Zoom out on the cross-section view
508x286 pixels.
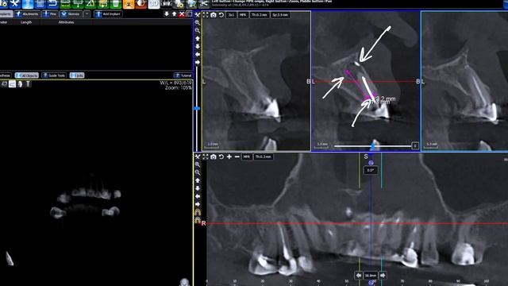click(x=198, y=30)
